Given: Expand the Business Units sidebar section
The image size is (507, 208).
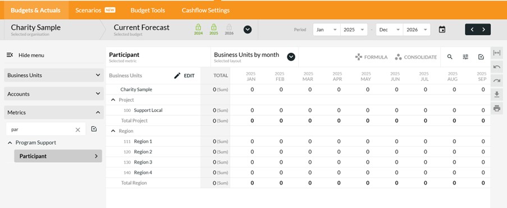Looking at the screenshot, I should [x=54, y=75].
